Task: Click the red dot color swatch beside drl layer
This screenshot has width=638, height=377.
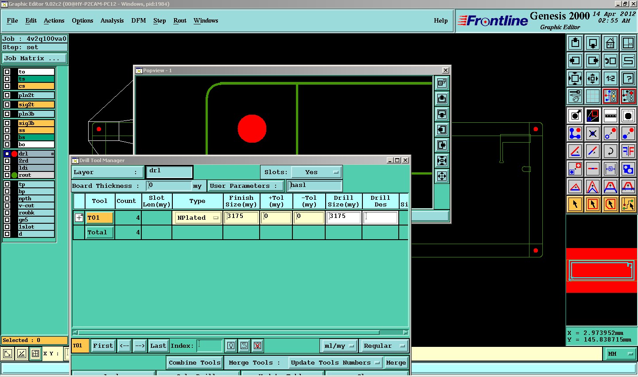Action: [x=14, y=154]
